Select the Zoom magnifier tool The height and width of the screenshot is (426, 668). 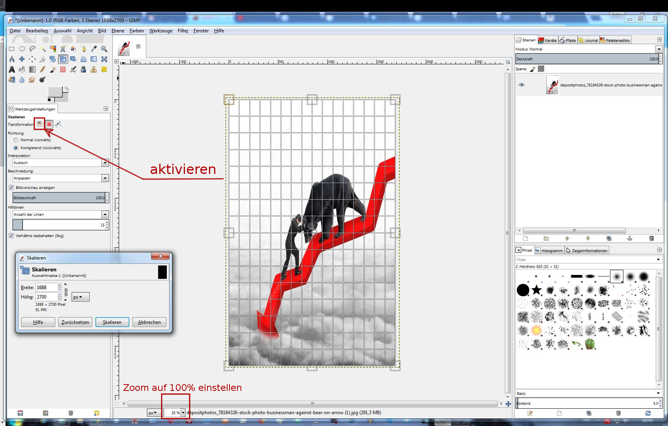[104, 49]
